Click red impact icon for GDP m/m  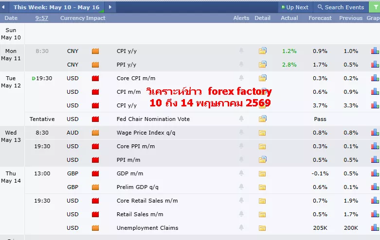pos(95,173)
